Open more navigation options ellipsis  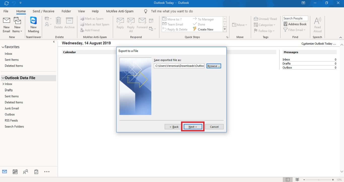coord(47,172)
